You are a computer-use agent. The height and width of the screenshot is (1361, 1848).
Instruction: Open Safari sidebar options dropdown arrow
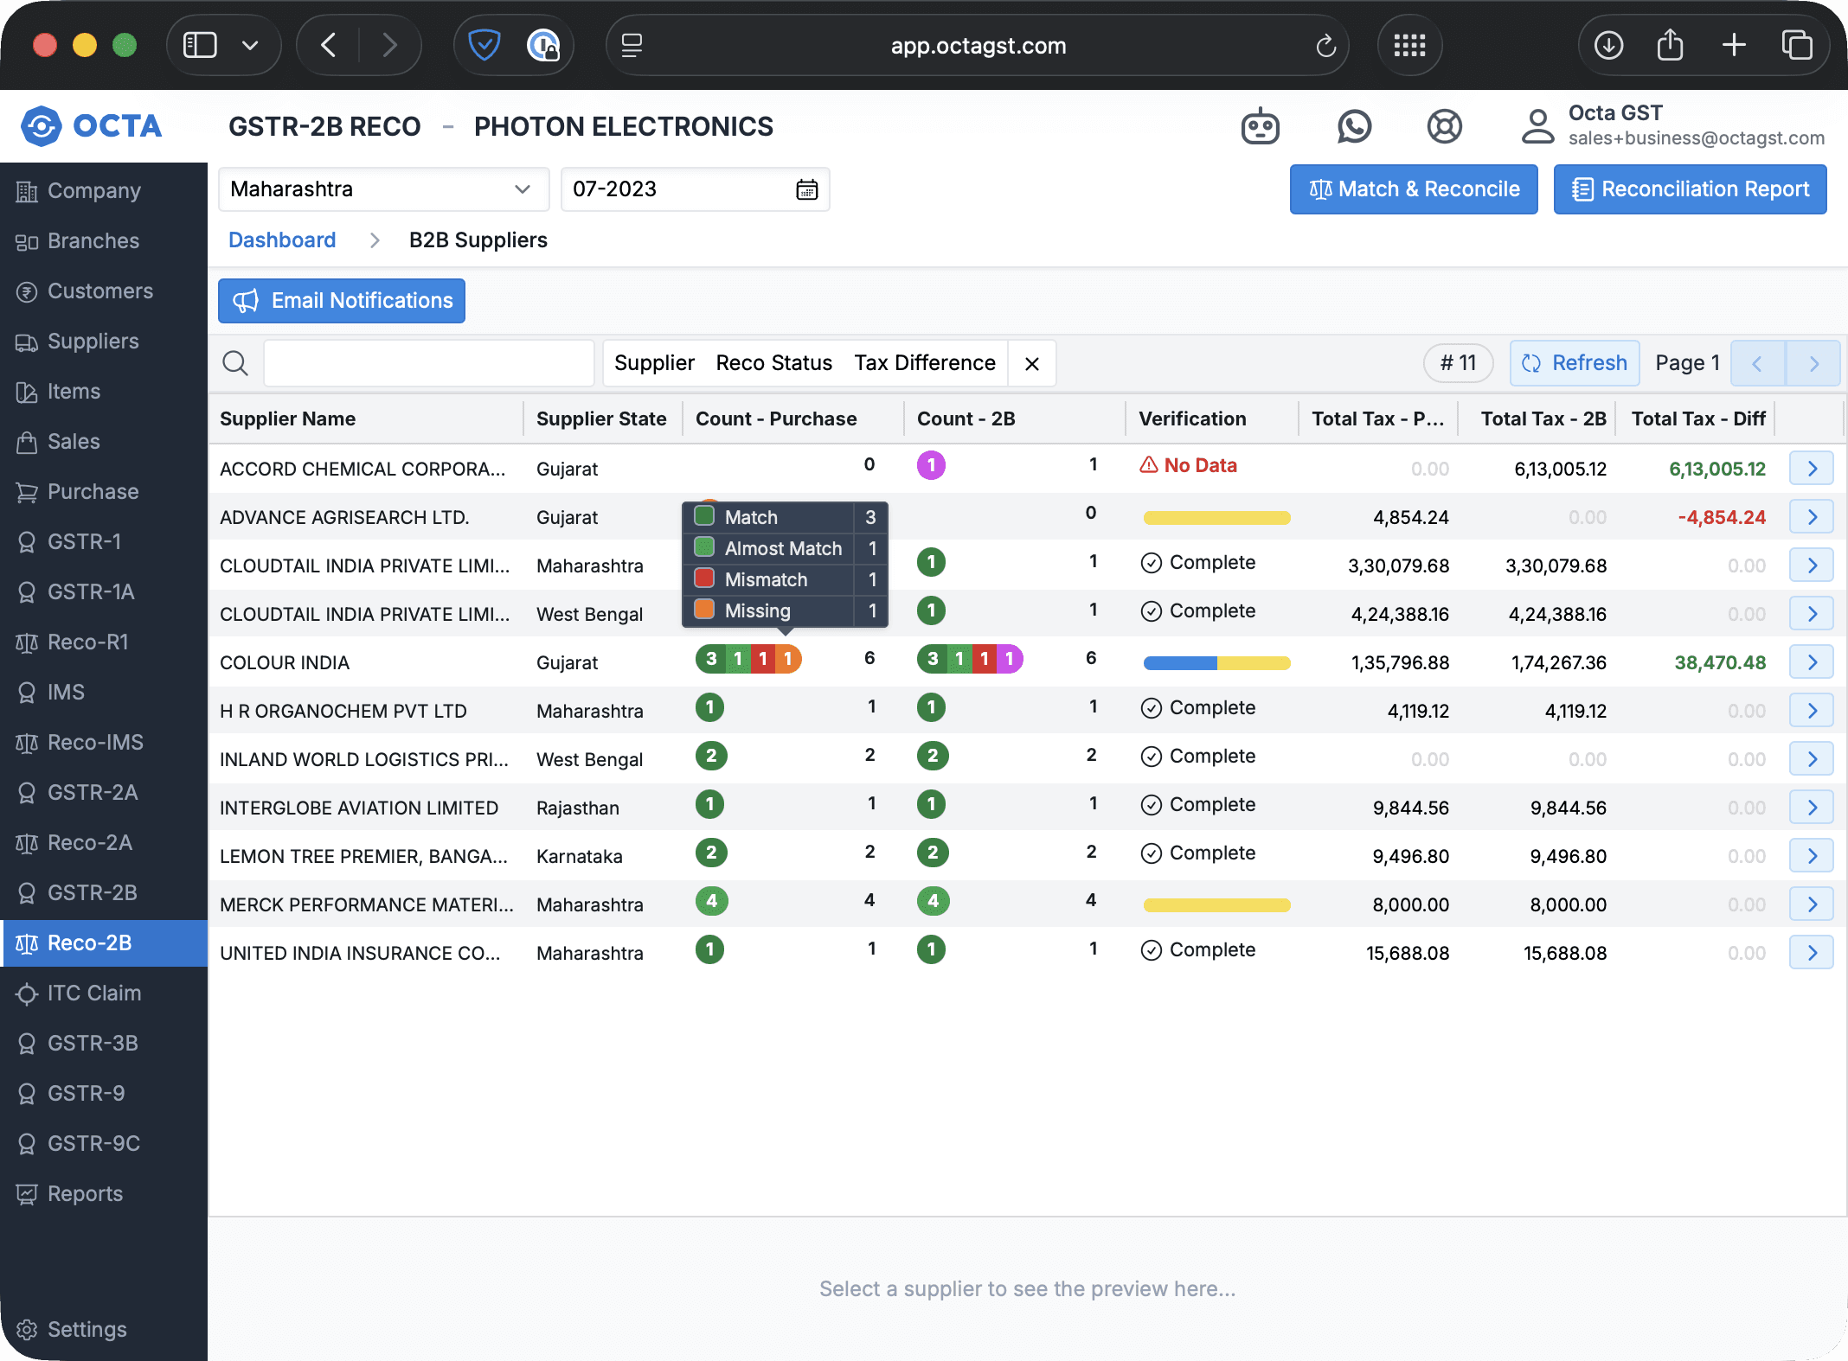pos(250,45)
